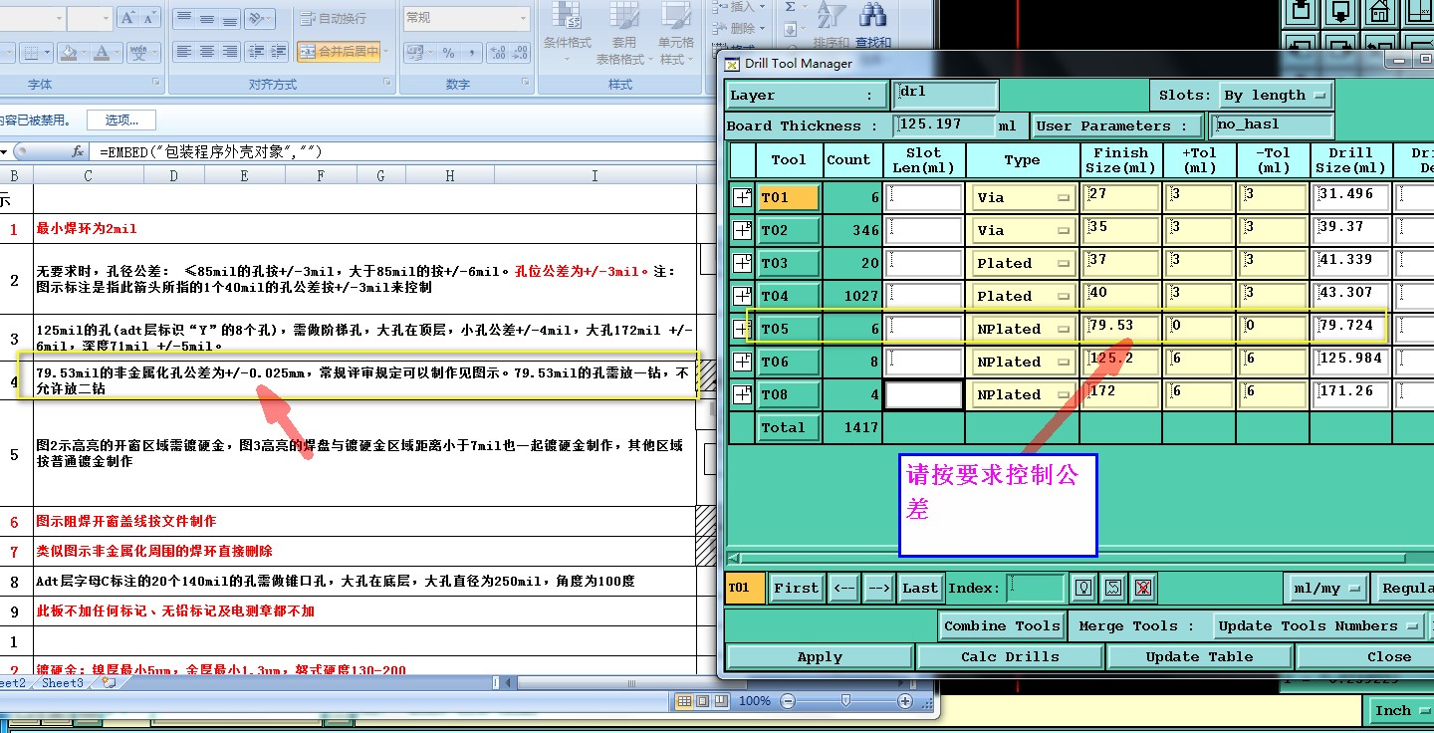1434x733 pixels.
Task: Open the Slots 'By length' dropdown
Action: pos(1275,96)
